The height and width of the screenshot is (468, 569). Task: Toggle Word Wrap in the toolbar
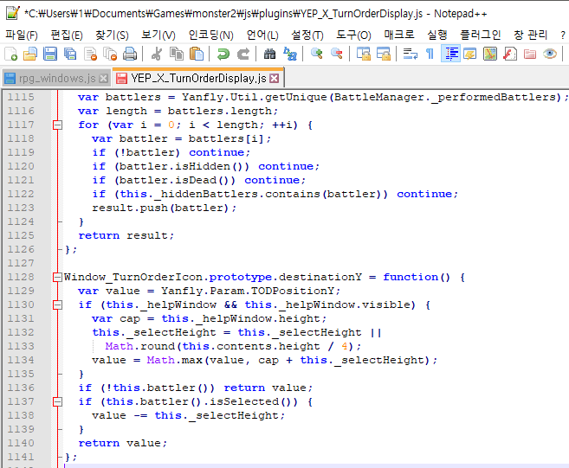click(x=410, y=54)
